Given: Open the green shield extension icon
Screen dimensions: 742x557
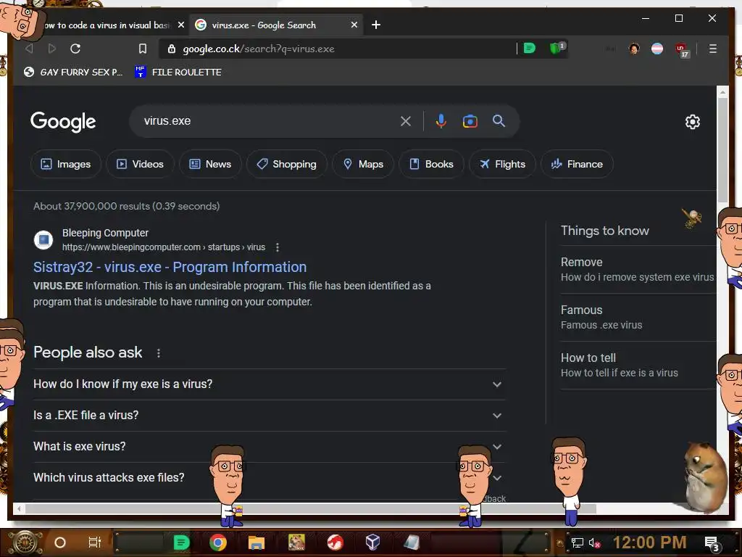Looking at the screenshot, I should tap(556, 48).
